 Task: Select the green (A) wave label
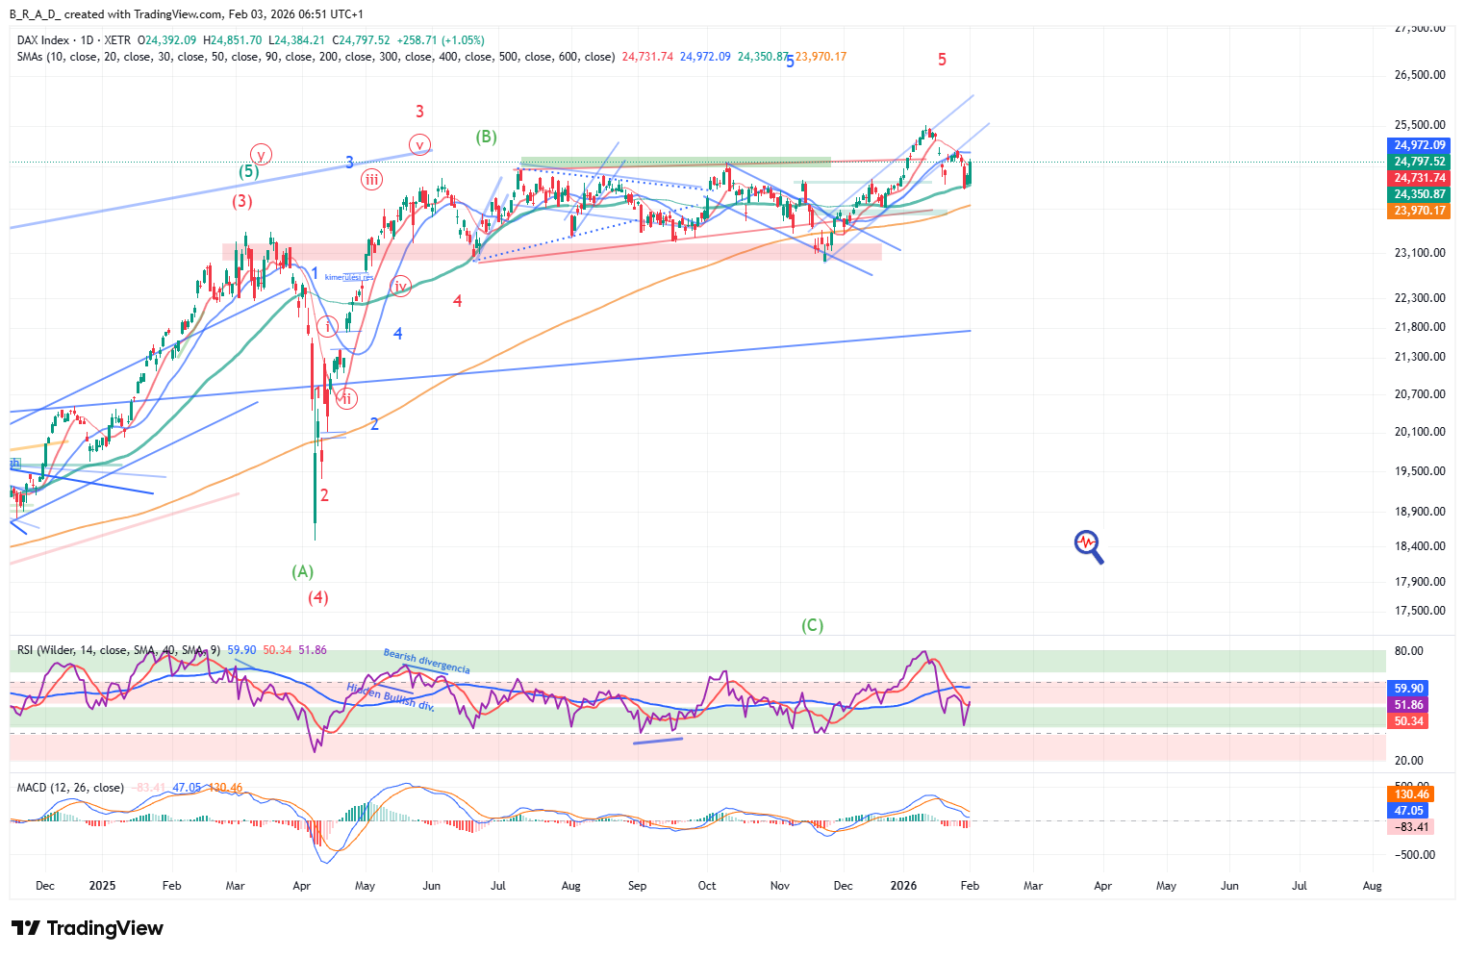(302, 571)
